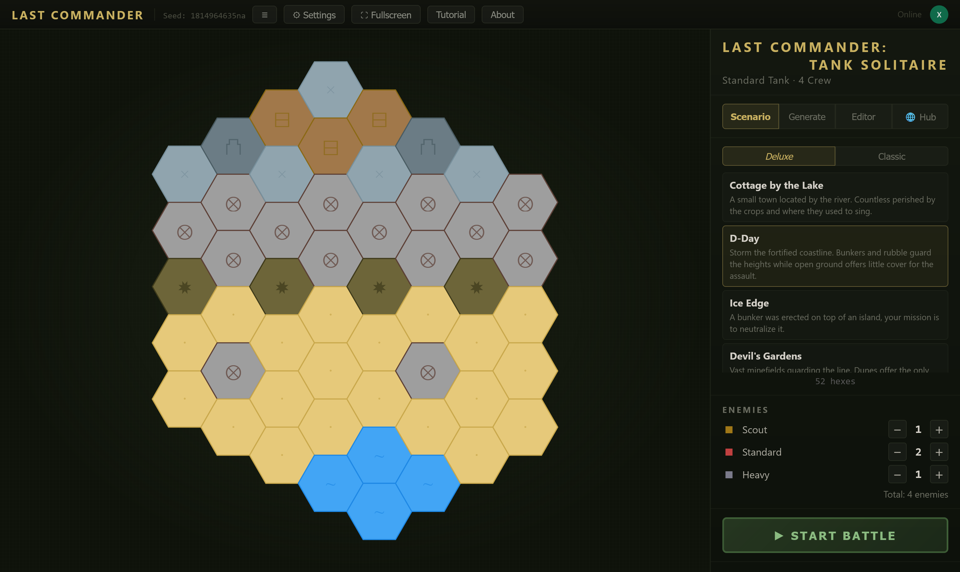Select the topmost rubble hex at the map peak

[331, 90]
